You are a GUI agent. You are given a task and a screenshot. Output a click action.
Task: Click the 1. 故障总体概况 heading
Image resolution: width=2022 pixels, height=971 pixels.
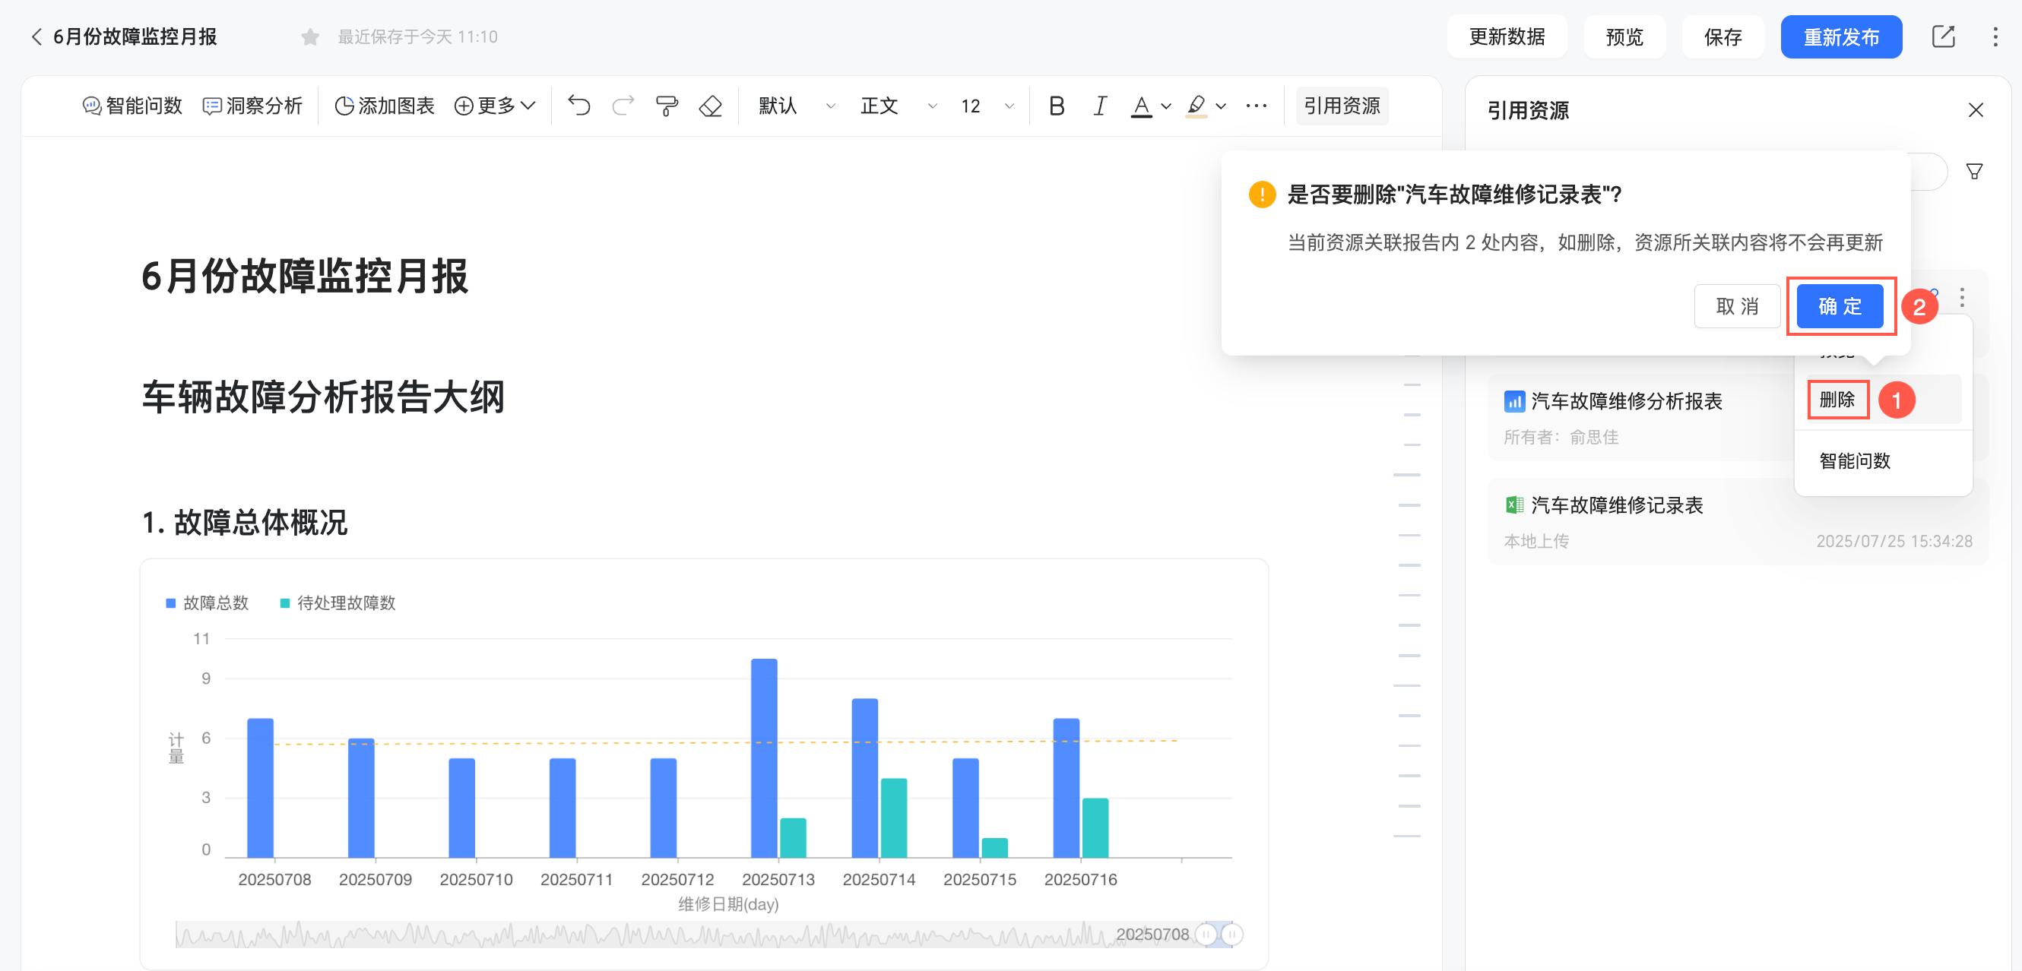(245, 523)
